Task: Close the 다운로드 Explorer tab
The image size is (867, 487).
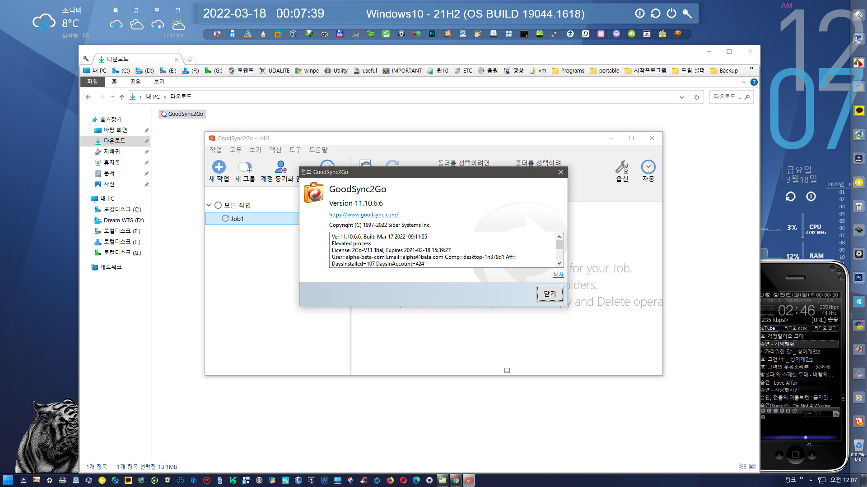Action: click(x=176, y=60)
